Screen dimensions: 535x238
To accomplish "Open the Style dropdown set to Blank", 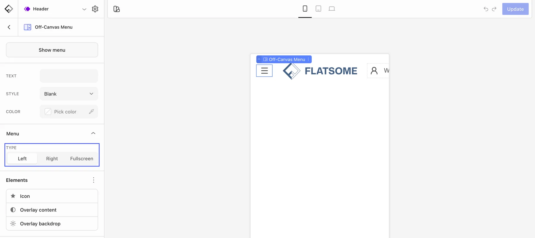I will pyautogui.click(x=69, y=94).
